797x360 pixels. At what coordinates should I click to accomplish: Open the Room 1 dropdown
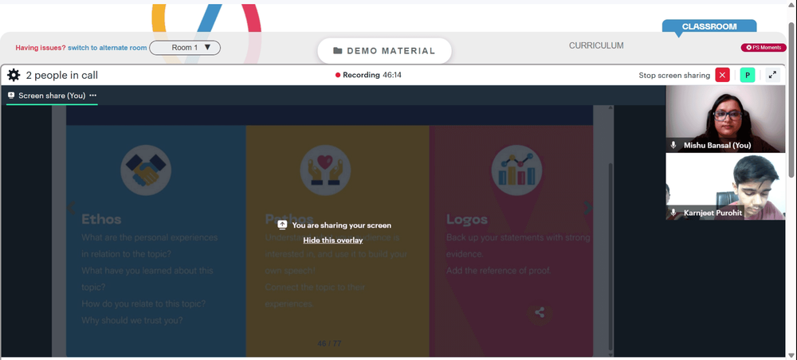pyautogui.click(x=185, y=48)
